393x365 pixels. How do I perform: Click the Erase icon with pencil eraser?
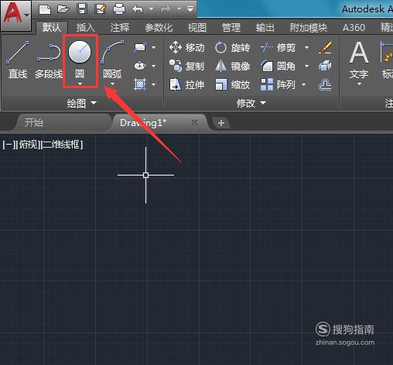(325, 48)
